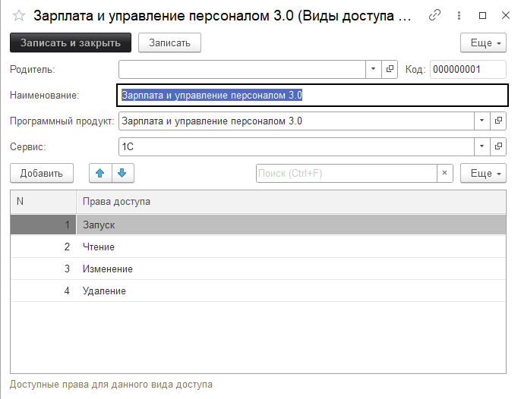Click the Наименование text field

[x=312, y=96]
